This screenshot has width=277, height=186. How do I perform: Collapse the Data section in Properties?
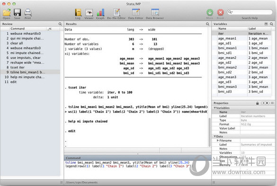[215, 136]
